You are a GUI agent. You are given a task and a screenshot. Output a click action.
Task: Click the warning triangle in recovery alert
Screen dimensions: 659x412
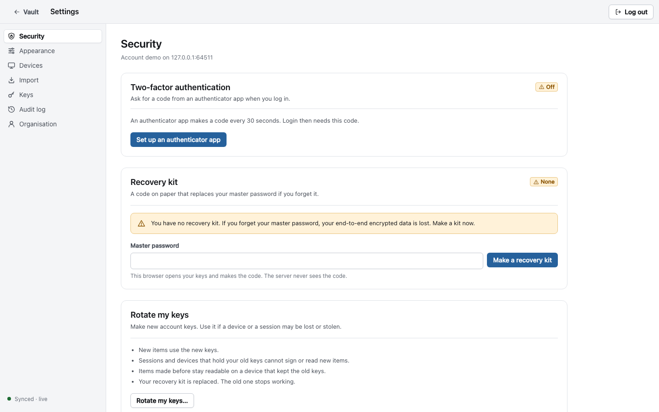pyautogui.click(x=141, y=223)
